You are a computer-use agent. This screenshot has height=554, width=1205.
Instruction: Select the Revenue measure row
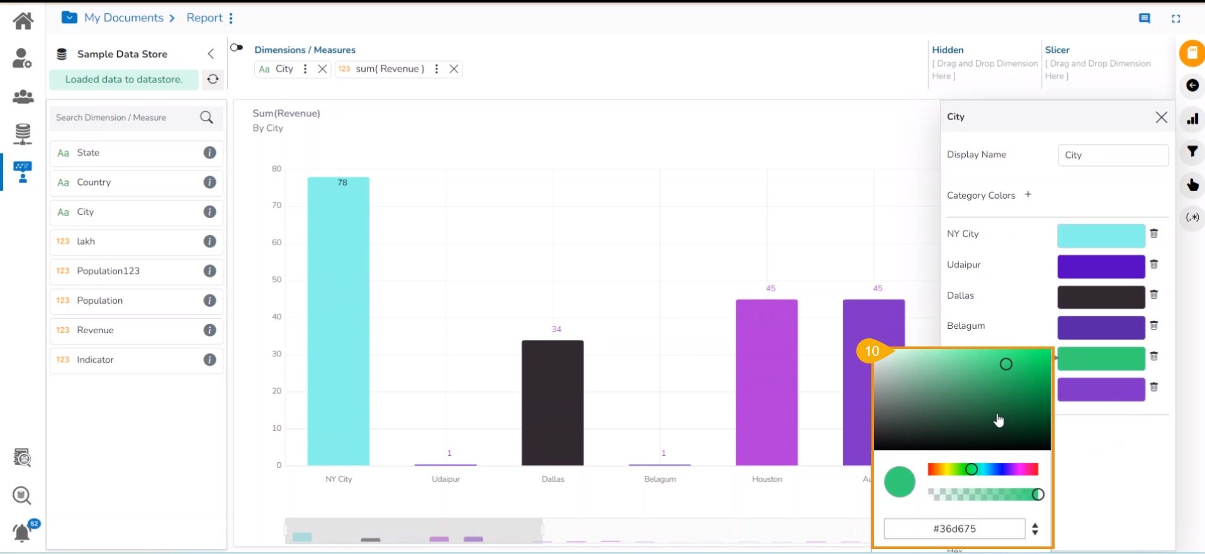click(x=137, y=330)
